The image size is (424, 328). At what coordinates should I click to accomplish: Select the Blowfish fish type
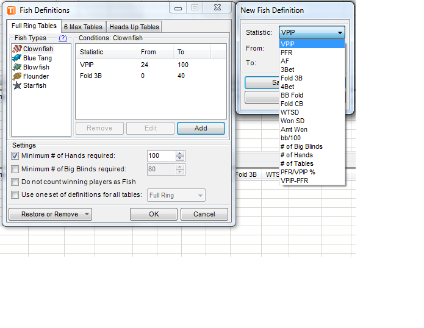click(x=36, y=67)
